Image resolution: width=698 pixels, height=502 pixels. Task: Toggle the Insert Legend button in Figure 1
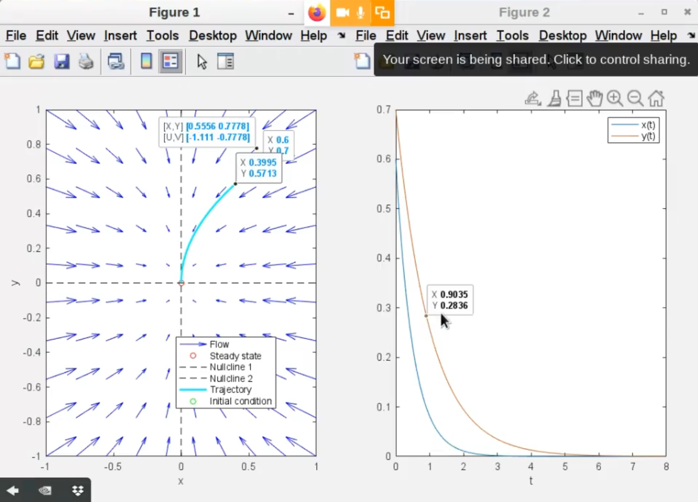[x=170, y=61]
